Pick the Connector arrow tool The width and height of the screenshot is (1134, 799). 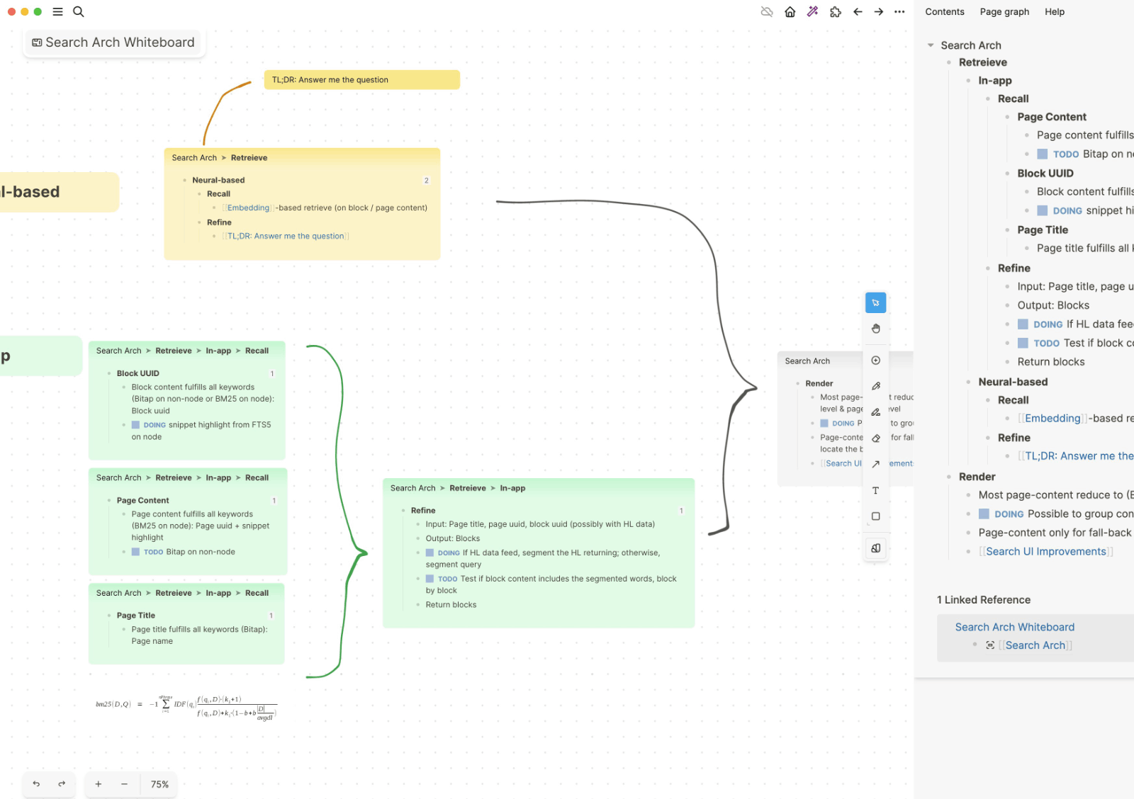(875, 464)
